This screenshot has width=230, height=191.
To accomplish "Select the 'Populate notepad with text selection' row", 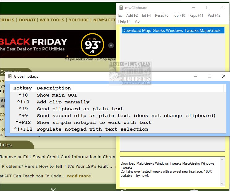I will click(92, 129).
